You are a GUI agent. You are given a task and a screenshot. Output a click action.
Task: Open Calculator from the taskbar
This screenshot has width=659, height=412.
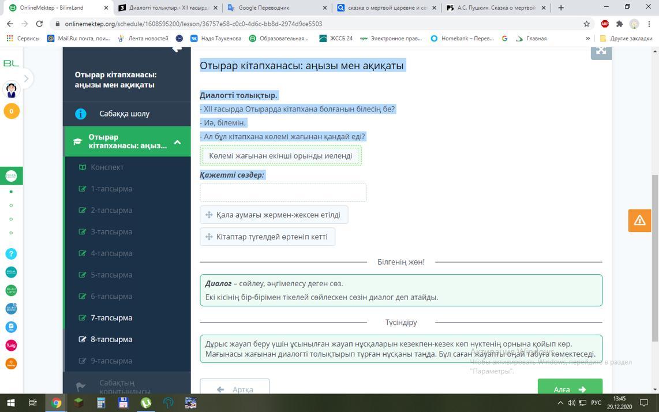click(101, 403)
